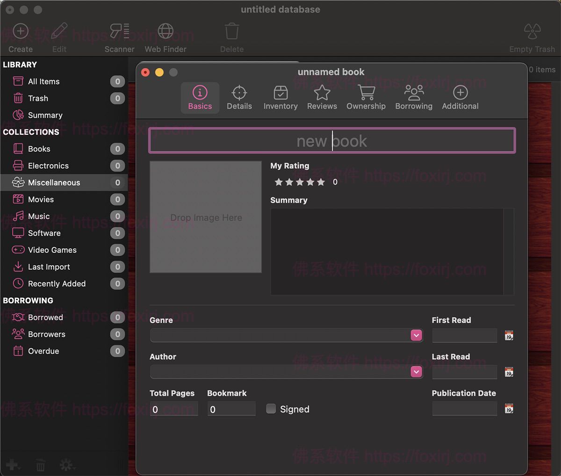The image size is (561, 476).
Task: Click the Web Finder globe icon
Action: pyautogui.click(x=165, y=31)
